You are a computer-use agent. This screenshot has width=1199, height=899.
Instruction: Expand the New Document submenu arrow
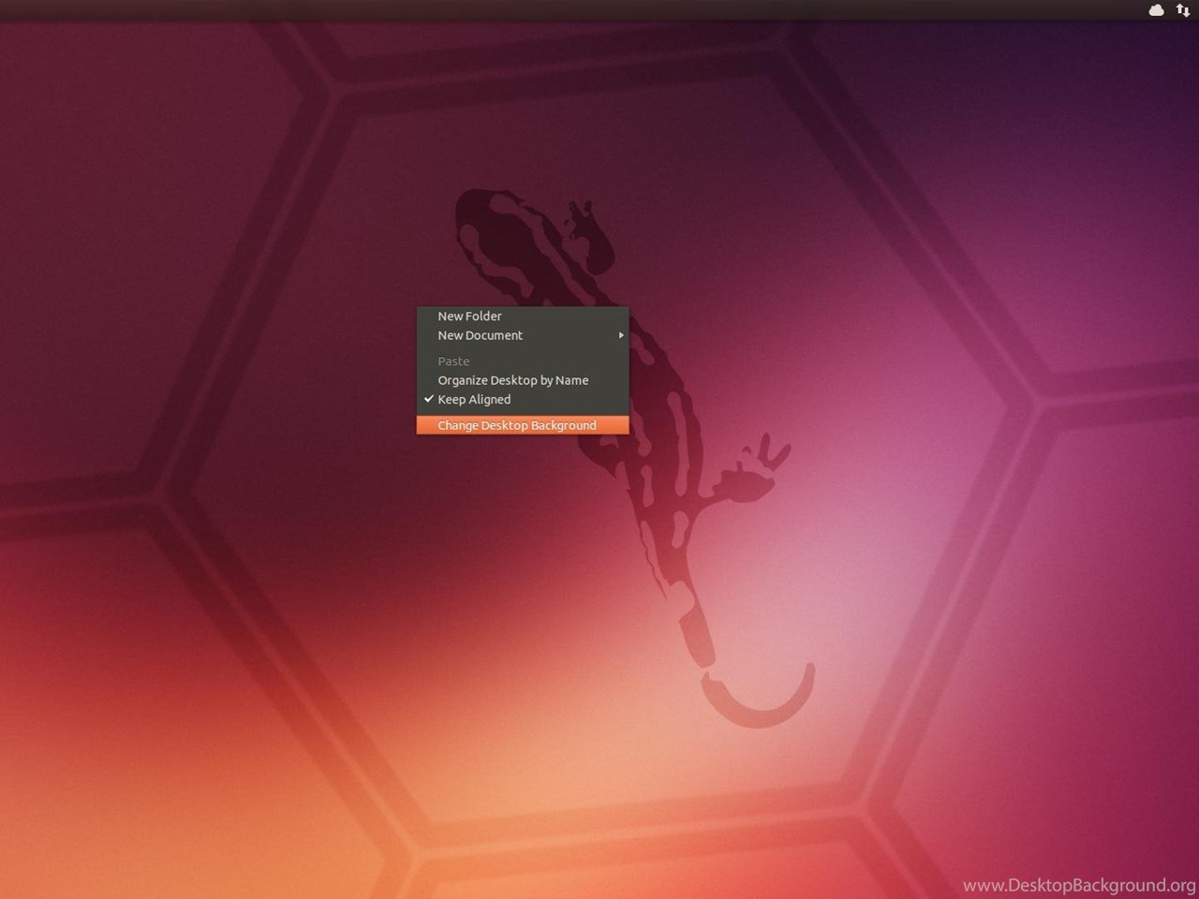pos(620,335)
